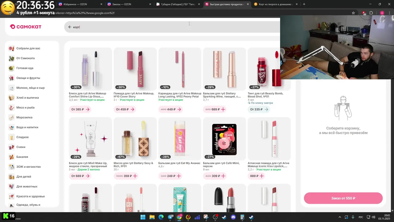Focus the search field containing 'корт'
The image size is (394, 222).
[x=172, y=27]
